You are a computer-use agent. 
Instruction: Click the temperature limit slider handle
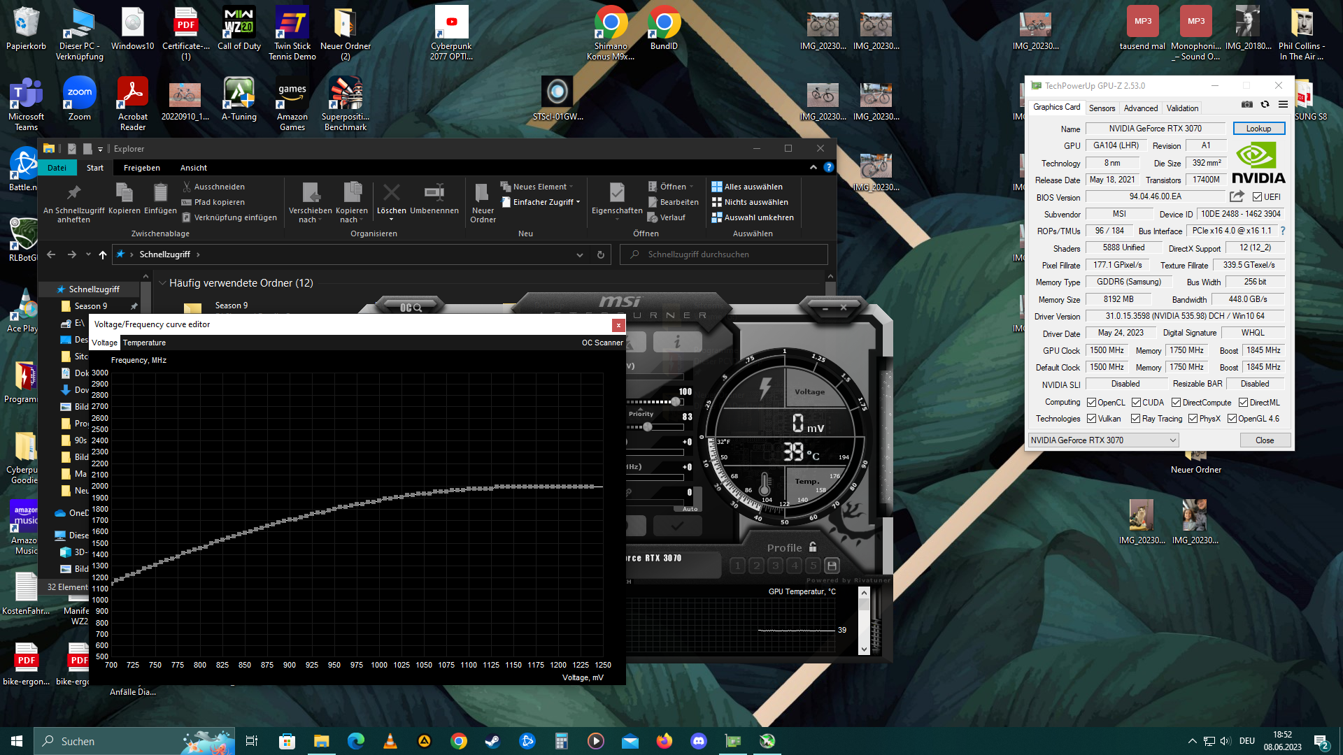pos(648,426)
